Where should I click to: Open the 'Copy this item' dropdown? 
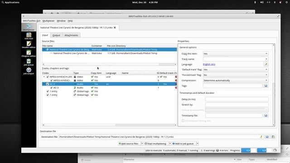pos(236,53)
